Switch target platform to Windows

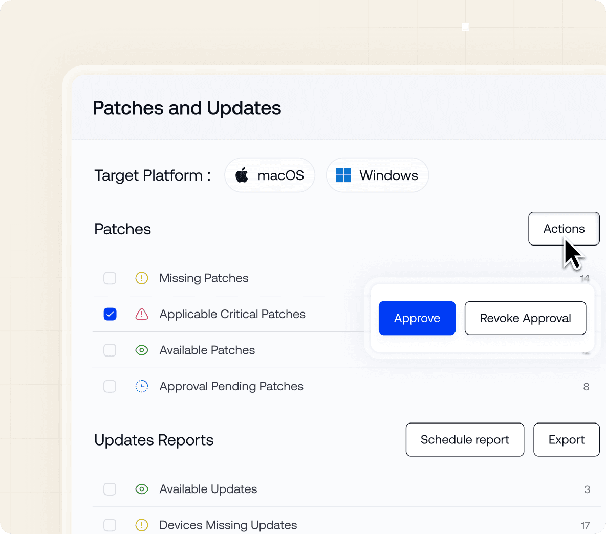[x=377, y=175]
